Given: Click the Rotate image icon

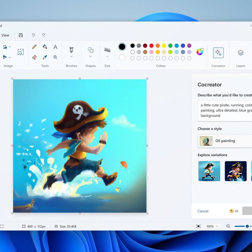Looking at the screenshot, I should [5, 47].
